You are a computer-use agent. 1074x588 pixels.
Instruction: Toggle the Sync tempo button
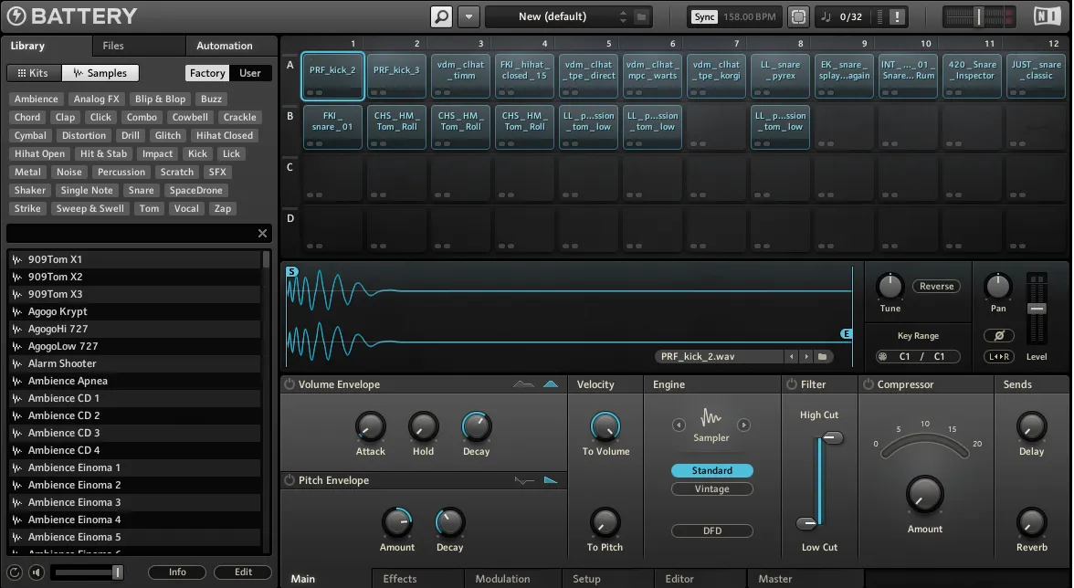pyautogui.click(x=704, y=16)
